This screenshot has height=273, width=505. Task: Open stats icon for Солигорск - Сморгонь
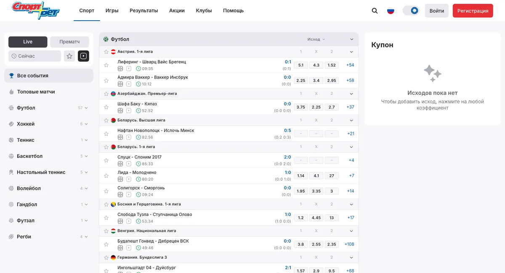[120, 195]
